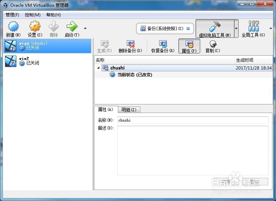Select the win7 virtual machine
The width and height of the screenshot is (276, 201).
(47, 61)
